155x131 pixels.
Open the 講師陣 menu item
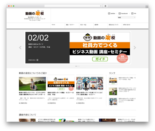pos(96,25)
